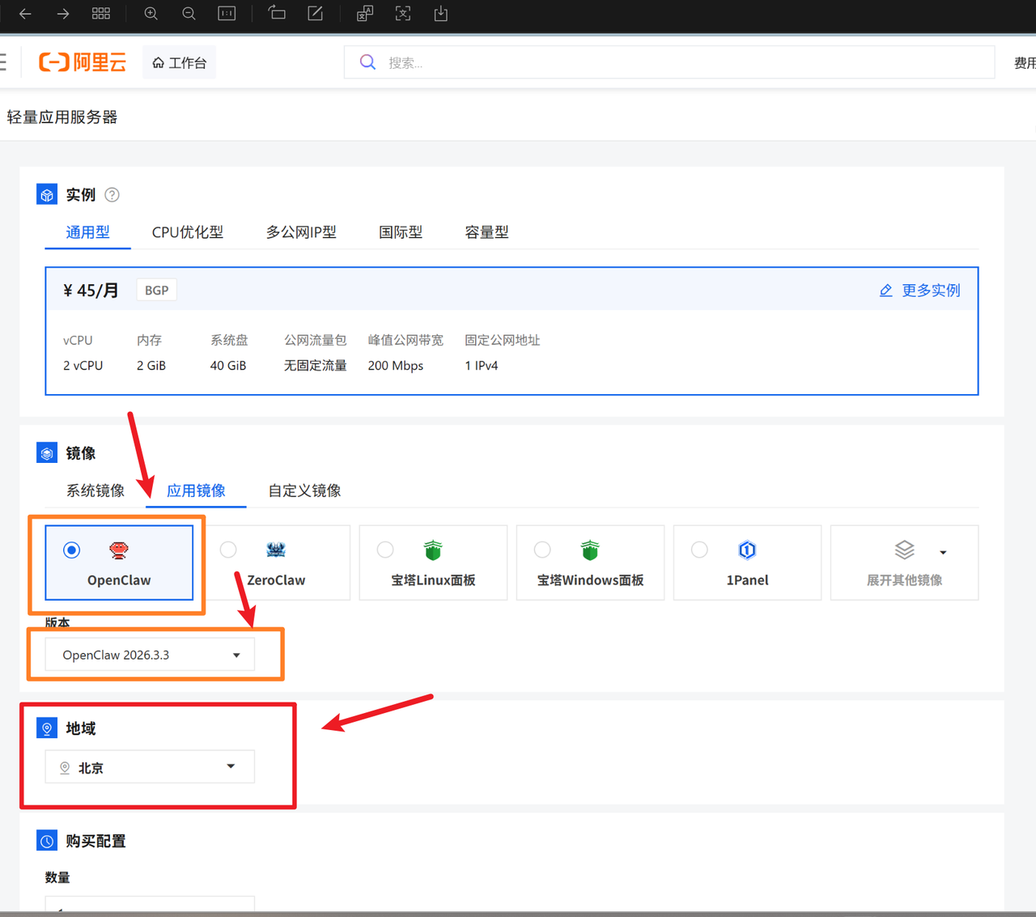This screenshot has width=1036, height=917.
Task: Go to next image with forward arrow
Action: pyautogui.click(x=63, y=14)
